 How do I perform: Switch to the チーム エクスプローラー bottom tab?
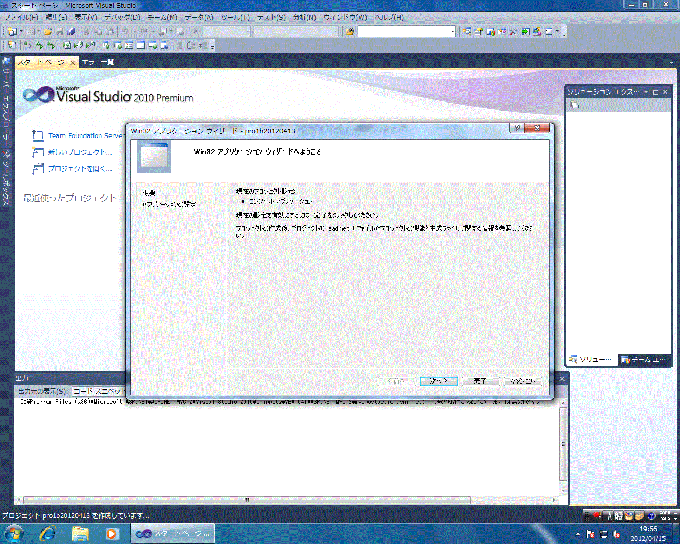click(x=643, y=360)
